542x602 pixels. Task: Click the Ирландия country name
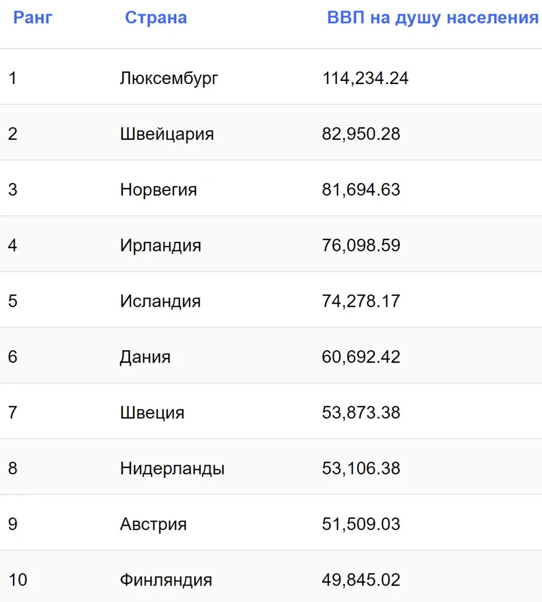[x=160, y=245]
